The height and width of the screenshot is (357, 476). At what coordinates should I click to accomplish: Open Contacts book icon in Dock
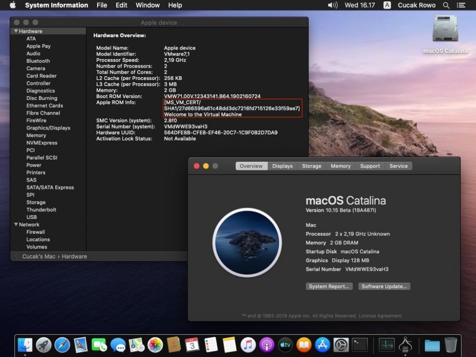(174, 345)
